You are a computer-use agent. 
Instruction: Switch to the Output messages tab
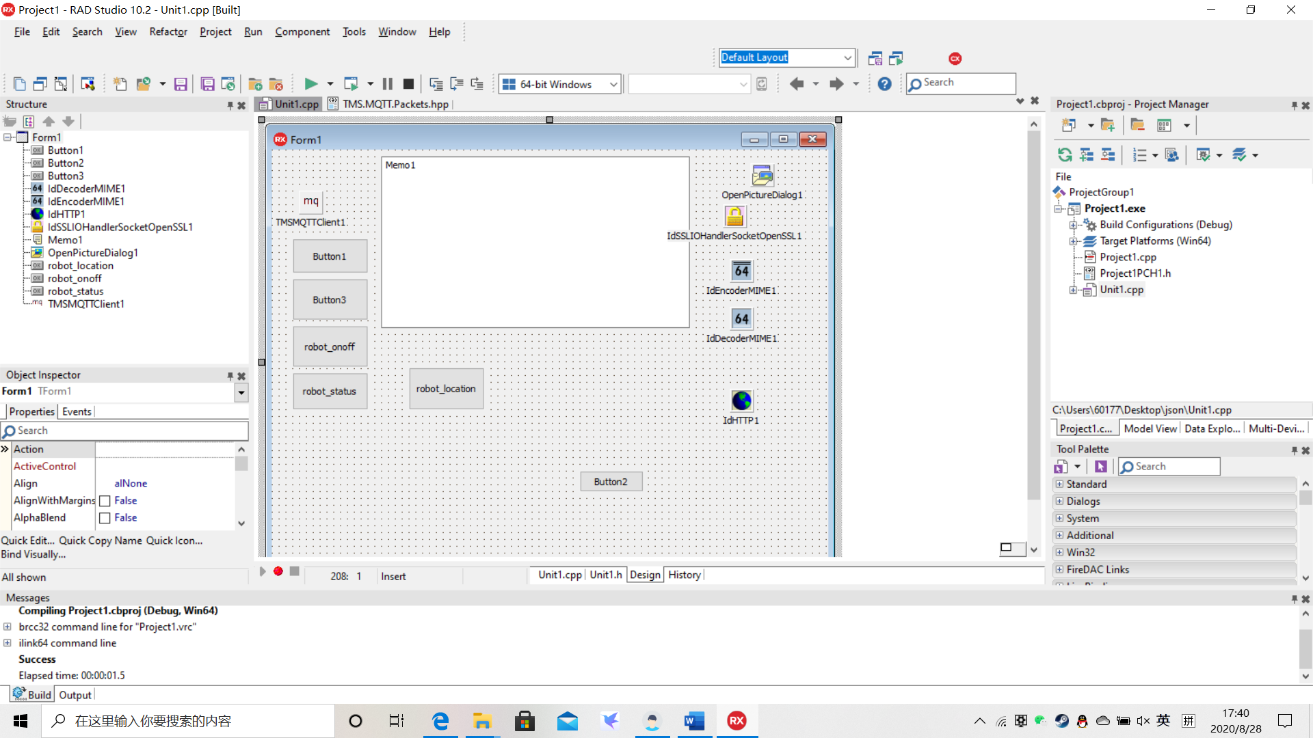coord(75,695)
